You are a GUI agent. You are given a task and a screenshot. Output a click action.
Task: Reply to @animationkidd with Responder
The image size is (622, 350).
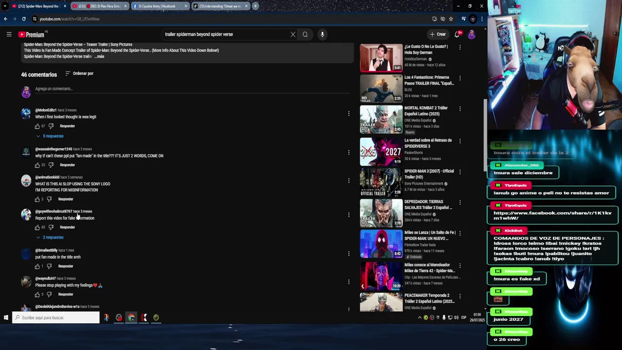[x=66, y=199]
